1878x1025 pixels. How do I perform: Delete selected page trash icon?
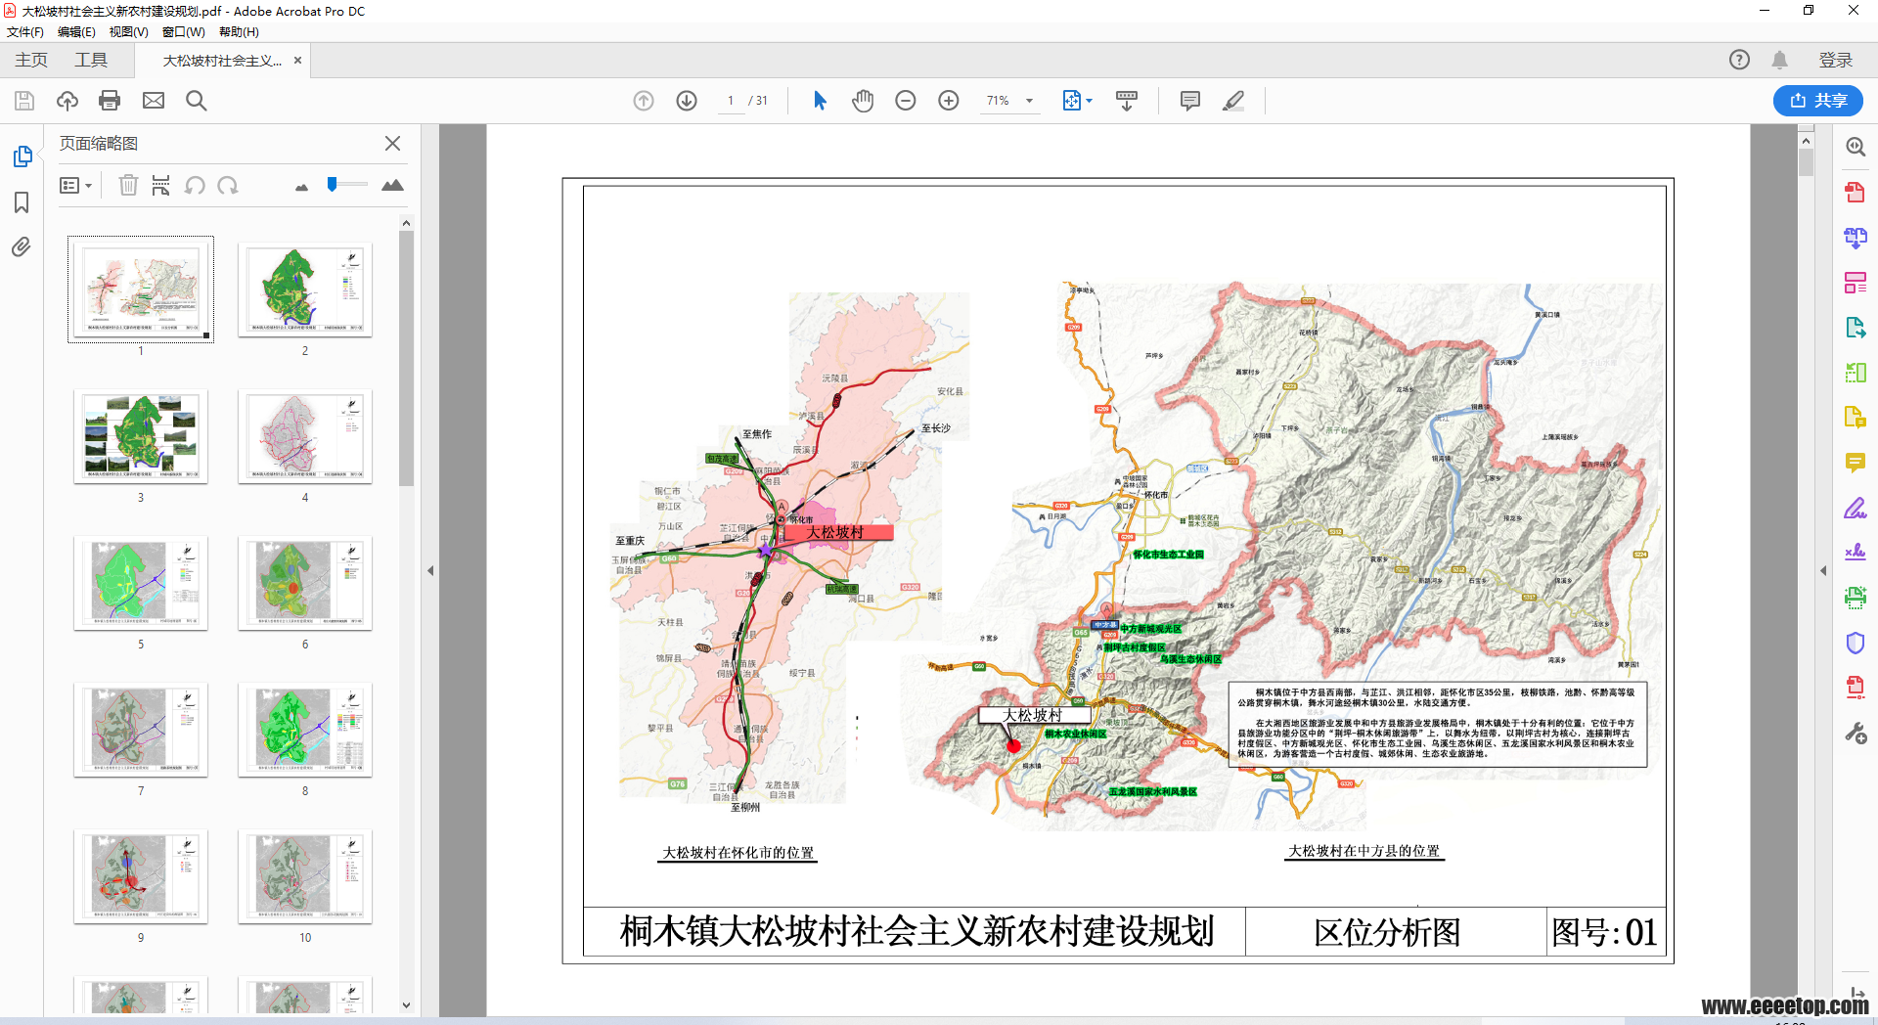[x=128, y=185]
